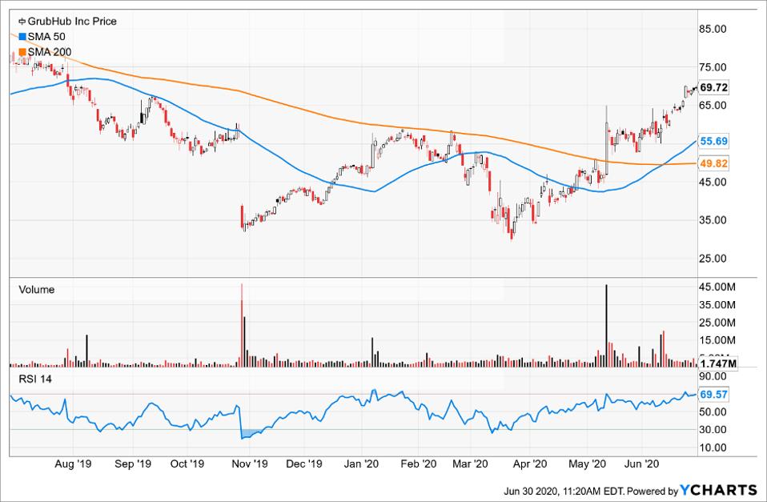The height and width of the screenshot is (502, 767).
Task: Click the YCHARTS logo
Action: coord(719,490)
